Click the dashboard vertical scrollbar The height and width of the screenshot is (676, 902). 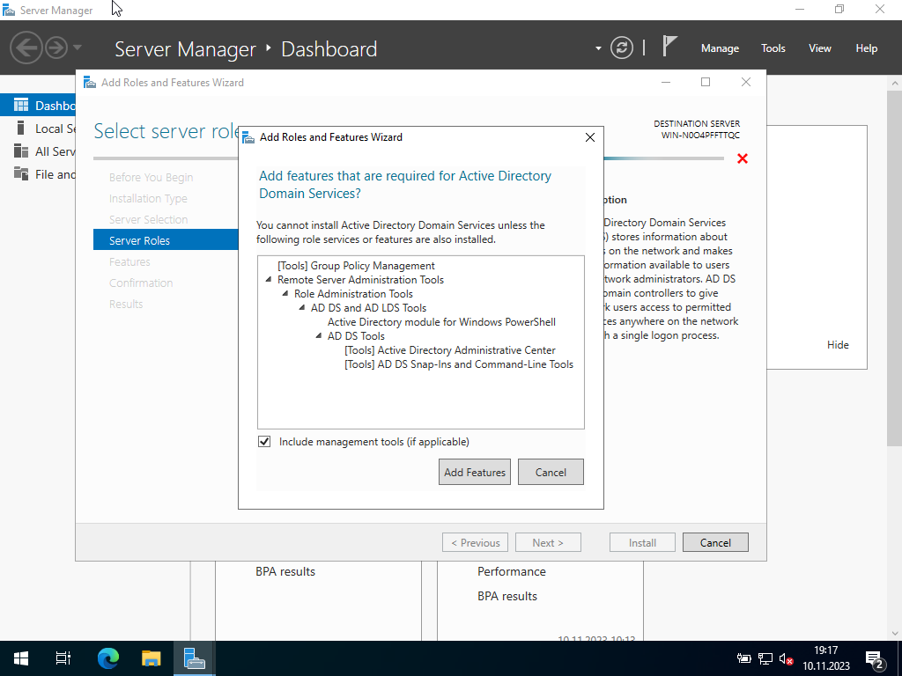(x=895, y=268)
